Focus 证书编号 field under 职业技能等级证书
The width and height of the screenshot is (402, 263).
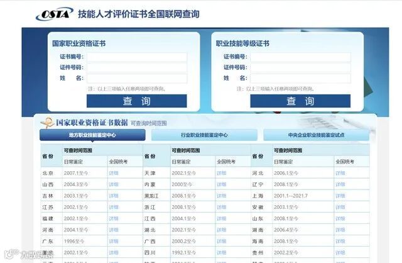tap(300, 57)
